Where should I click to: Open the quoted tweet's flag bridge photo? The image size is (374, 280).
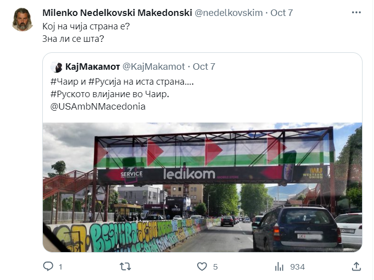(x=202, y=187)
